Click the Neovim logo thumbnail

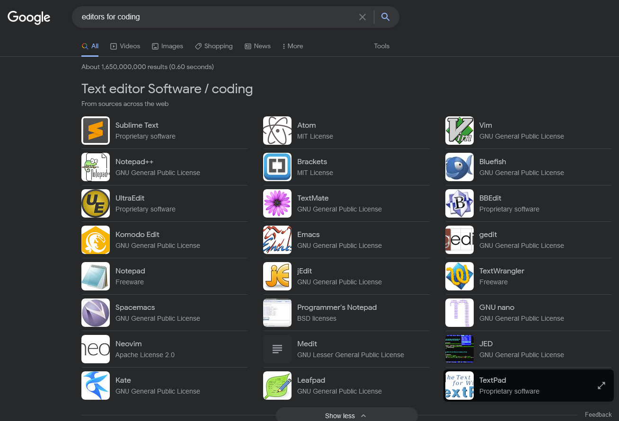click(x=96, y=349)
